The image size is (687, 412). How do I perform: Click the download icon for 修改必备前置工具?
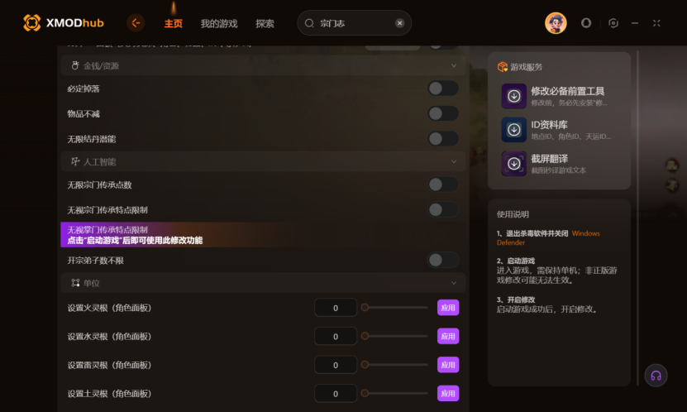(x=514, y=96)
